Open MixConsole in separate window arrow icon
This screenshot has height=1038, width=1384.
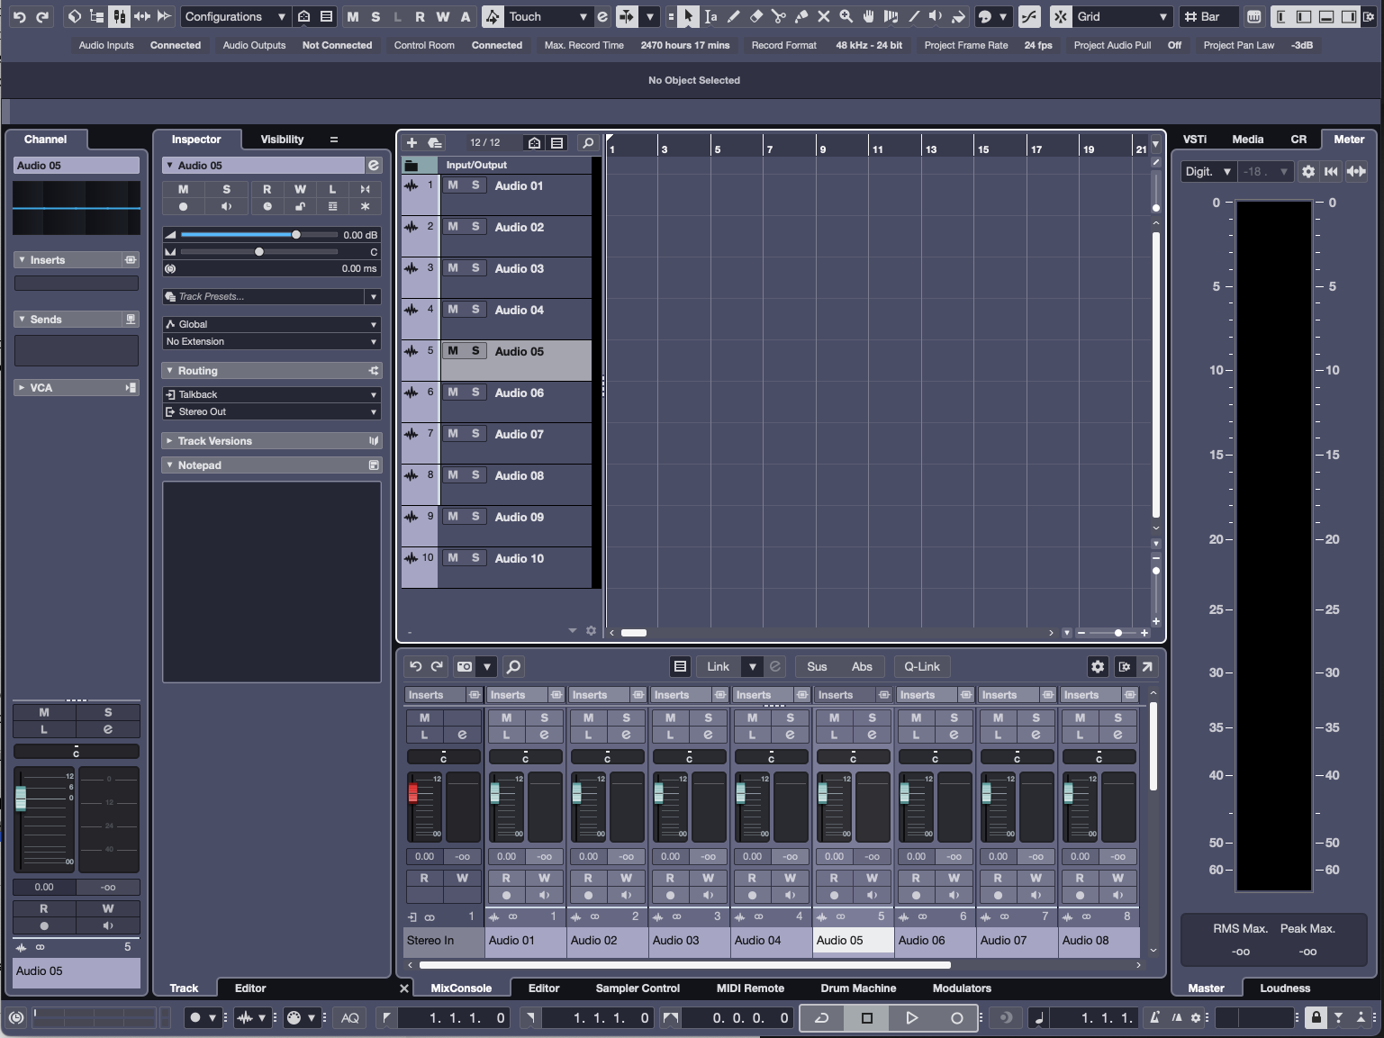[x=1147, y=666]
